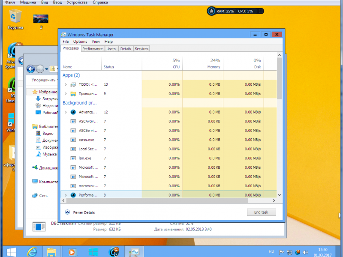Click the lsm.exe process icon
The image size is (343, 257).
click(73, 158)
